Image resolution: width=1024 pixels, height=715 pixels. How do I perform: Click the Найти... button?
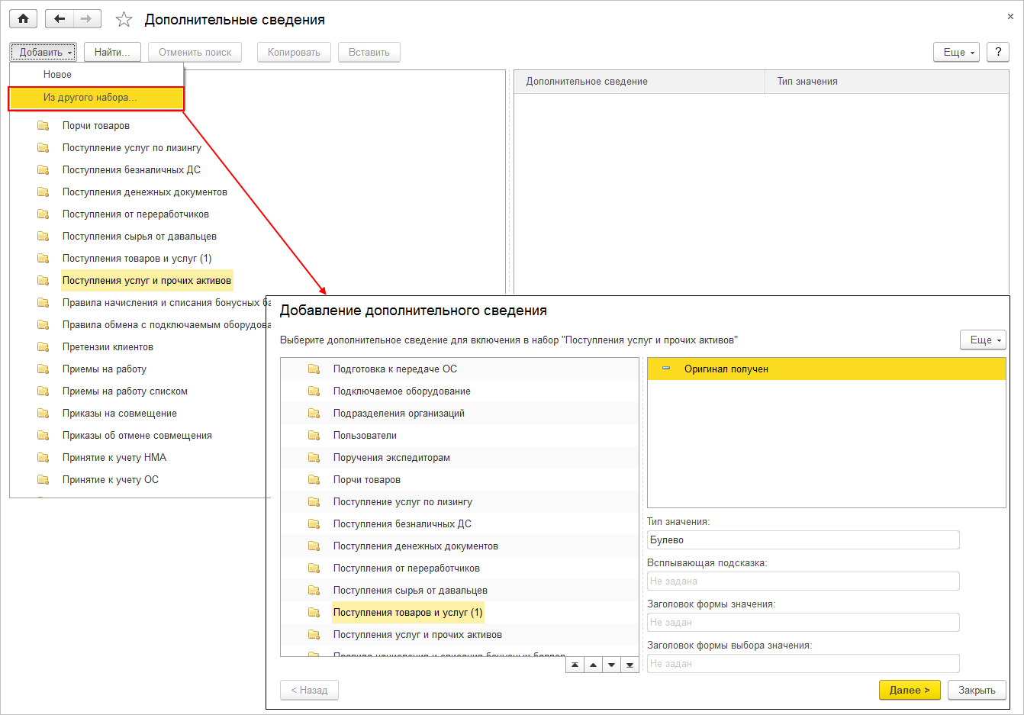pyautogui.click(x=112, y=52)
